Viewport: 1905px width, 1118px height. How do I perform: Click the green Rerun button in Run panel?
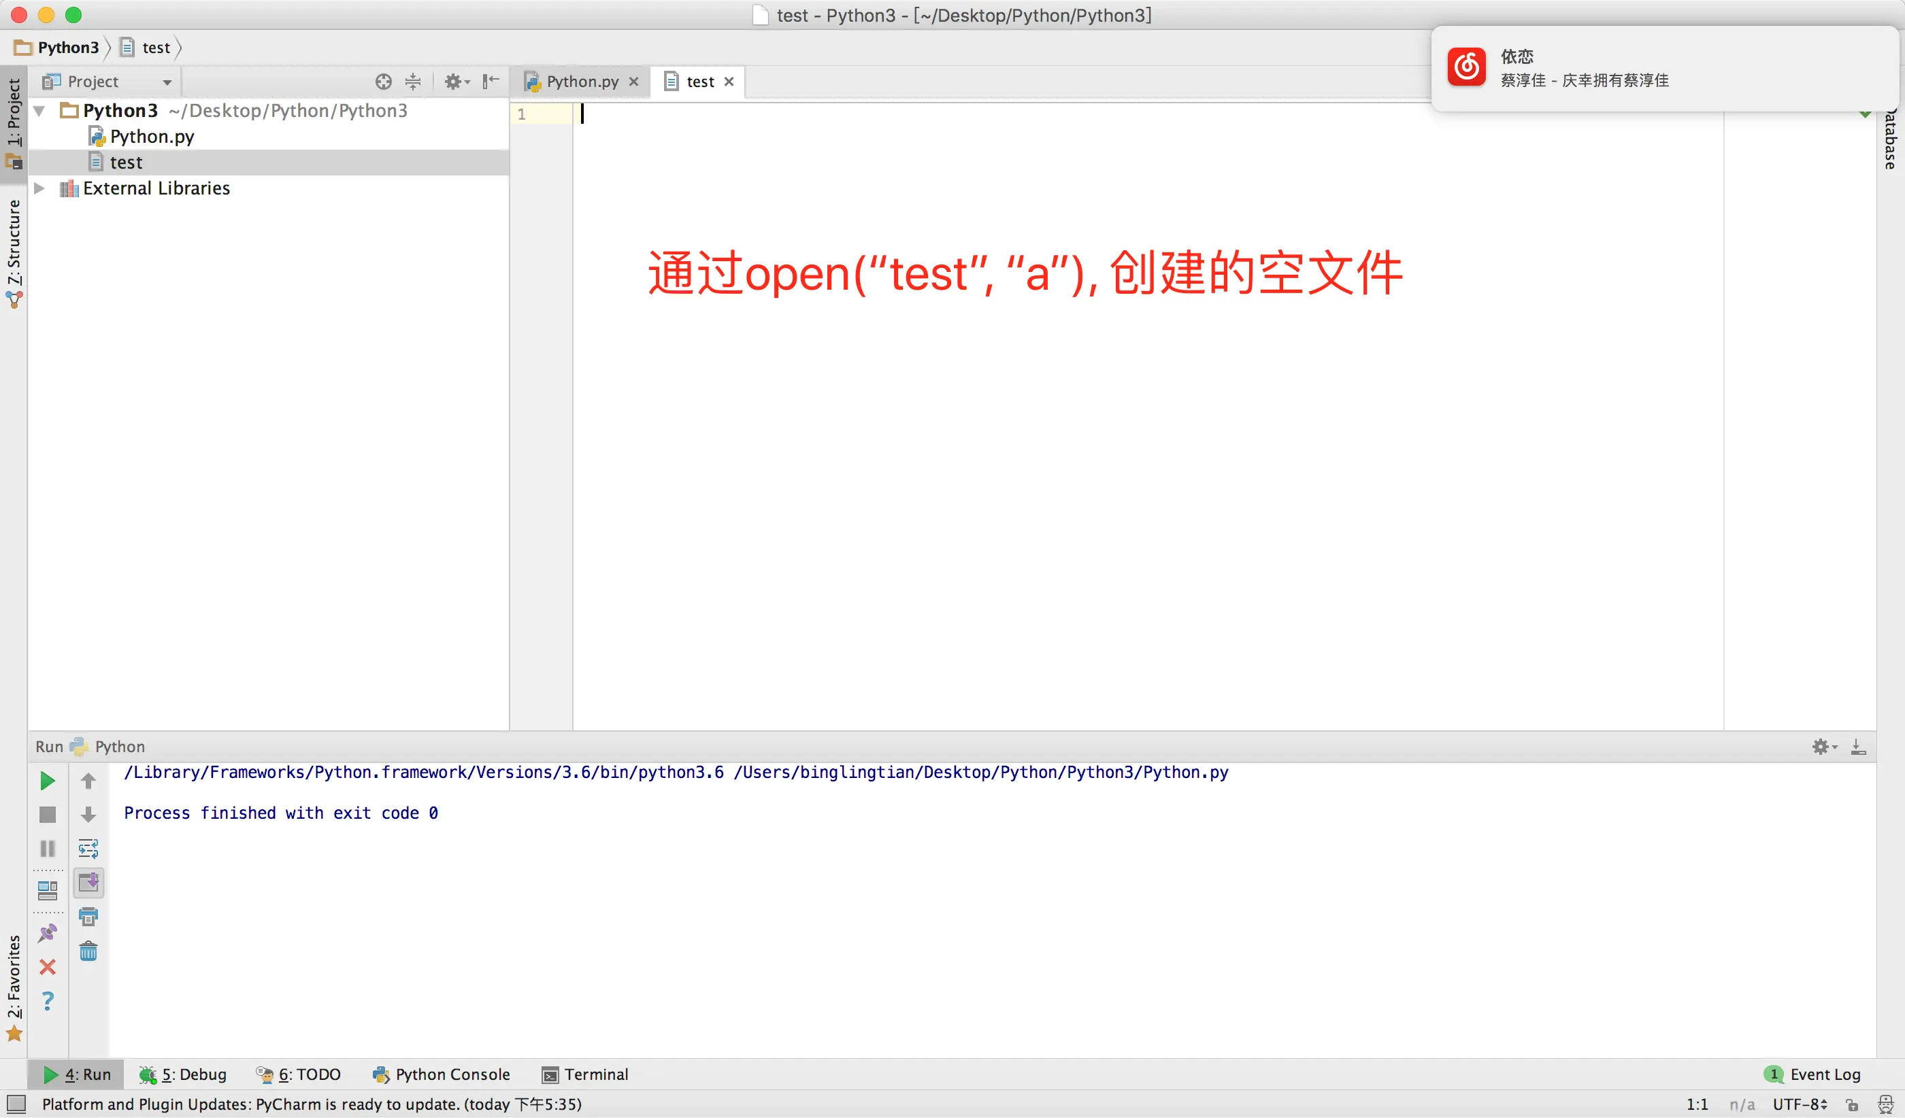47,780
